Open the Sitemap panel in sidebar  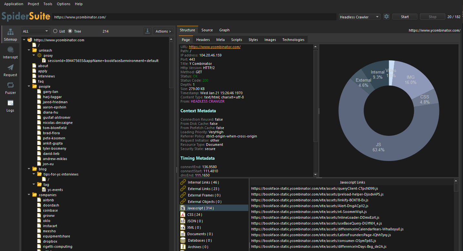click(10, 35)
